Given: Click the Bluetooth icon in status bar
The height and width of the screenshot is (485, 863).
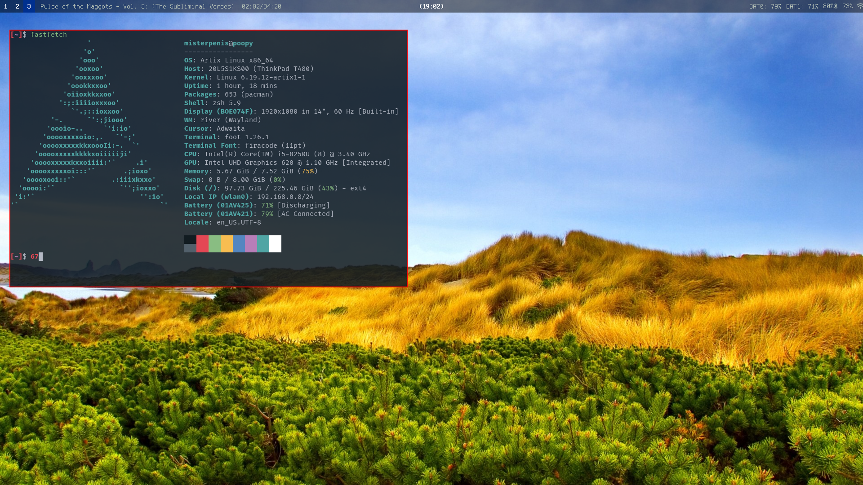Looking at the screenshot, I should (836, 6).
